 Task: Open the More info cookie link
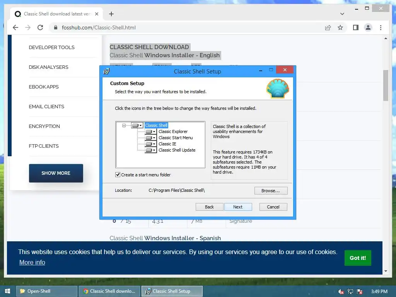tap(32, 263)
